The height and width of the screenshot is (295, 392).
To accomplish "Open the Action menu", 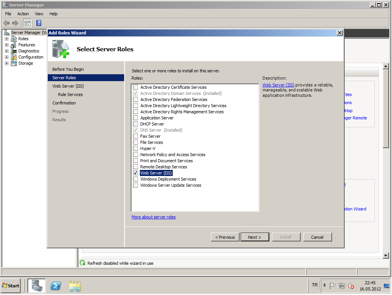I will 23,14.
